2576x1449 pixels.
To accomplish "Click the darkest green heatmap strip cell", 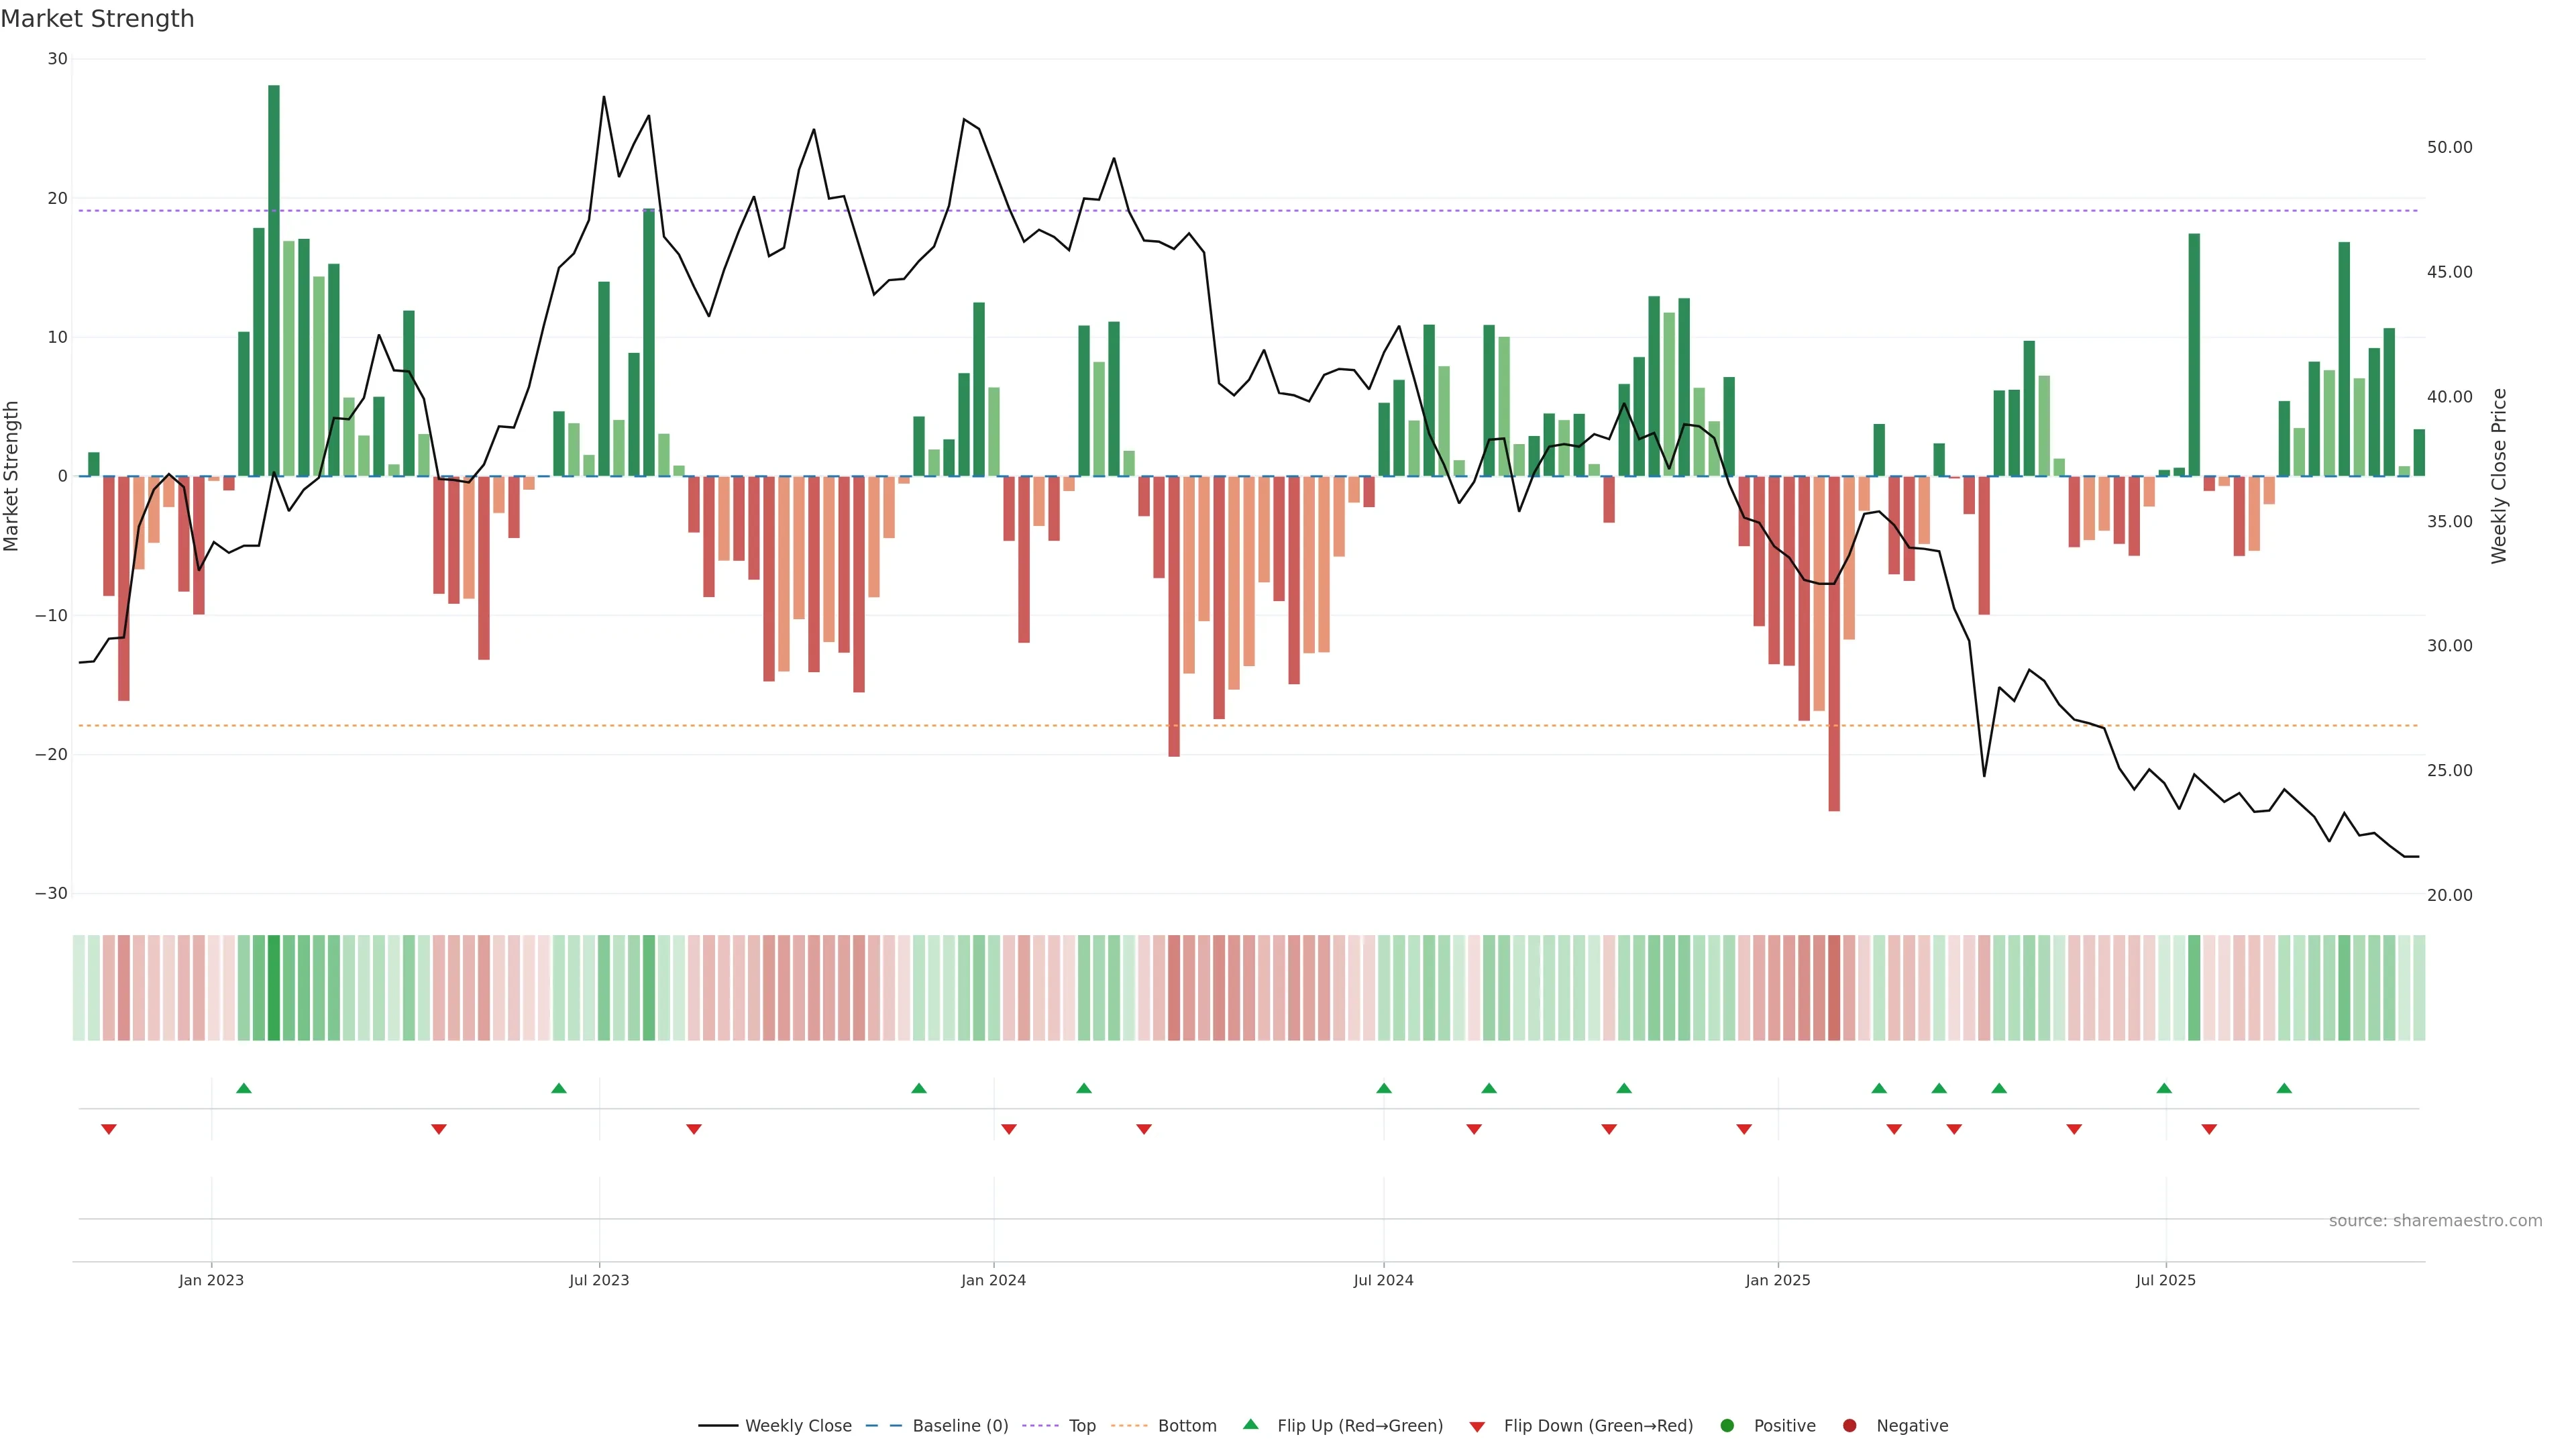I will click(274, 988).
